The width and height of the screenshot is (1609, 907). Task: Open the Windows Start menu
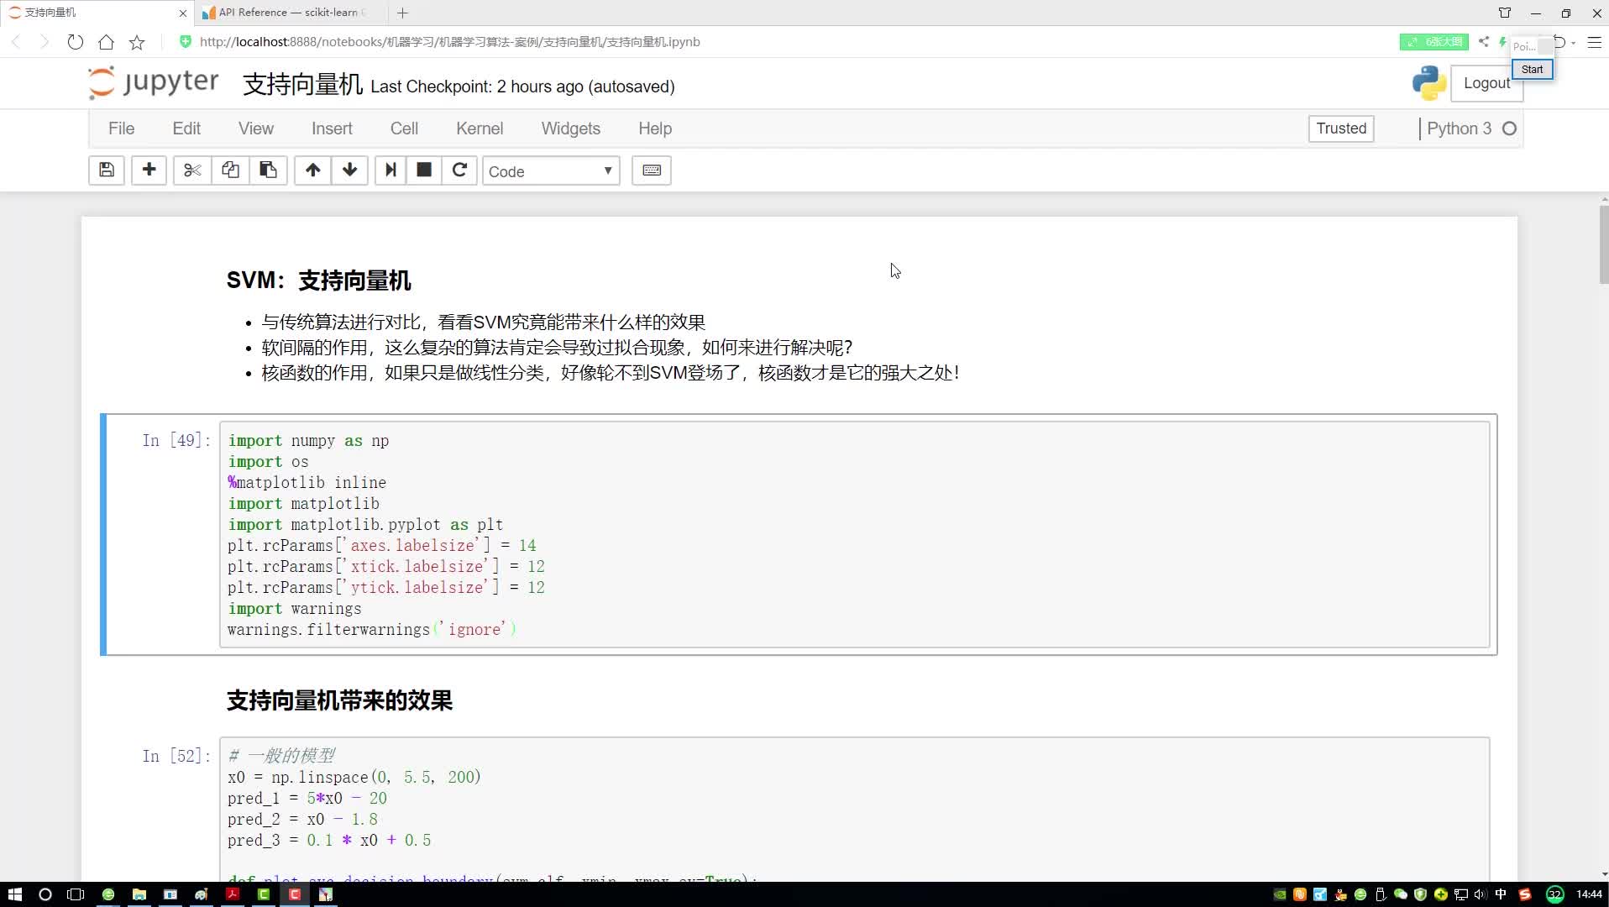click(x=14, y=894)
